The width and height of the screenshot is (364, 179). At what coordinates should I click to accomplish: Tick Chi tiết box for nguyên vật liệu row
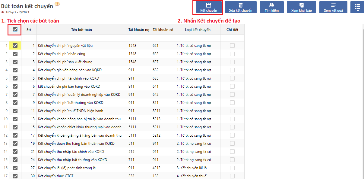pos(232,46)
